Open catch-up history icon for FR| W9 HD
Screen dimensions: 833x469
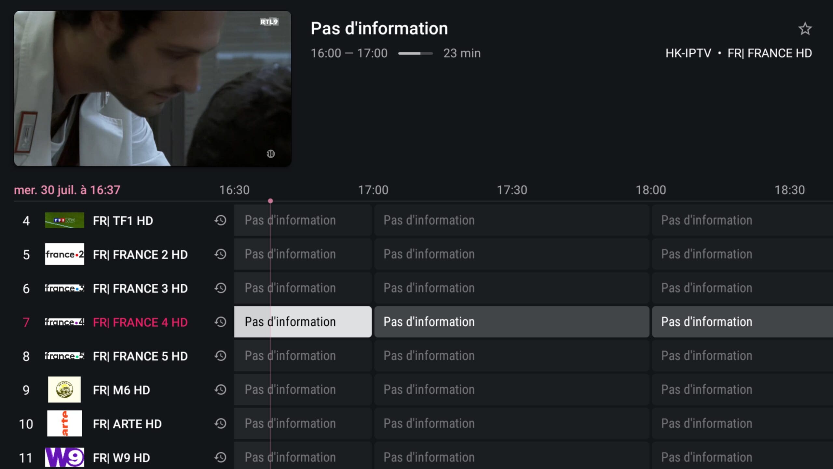coord(220,458)
